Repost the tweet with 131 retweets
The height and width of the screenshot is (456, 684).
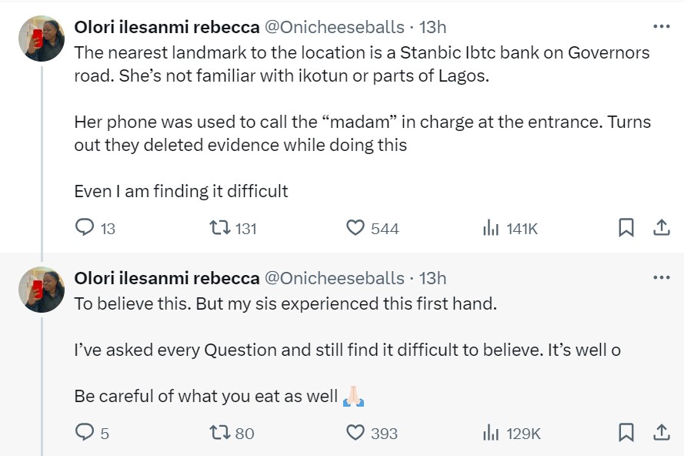pyautogui.click(x=219, y=228)
